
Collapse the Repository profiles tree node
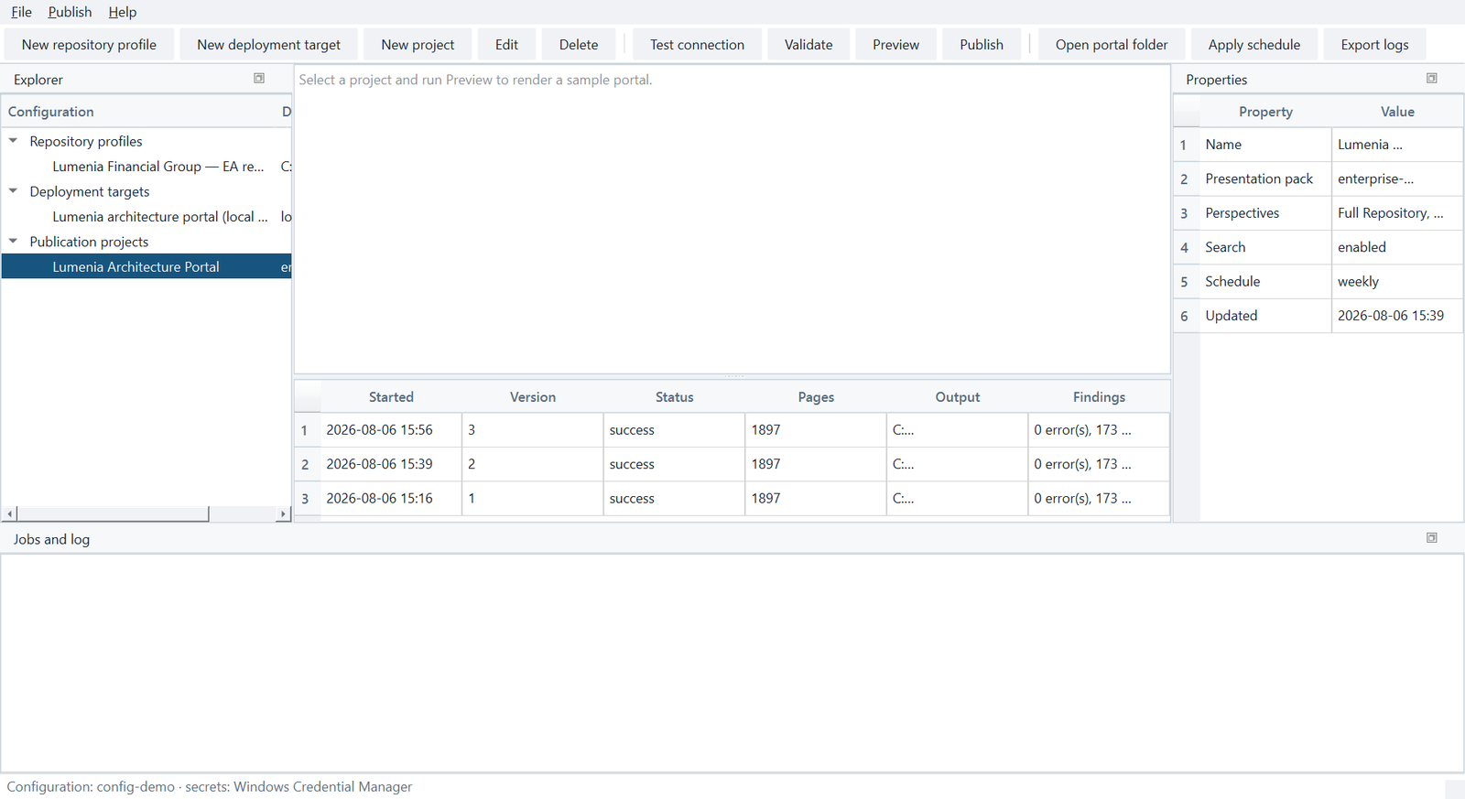(x=13, y=141)
